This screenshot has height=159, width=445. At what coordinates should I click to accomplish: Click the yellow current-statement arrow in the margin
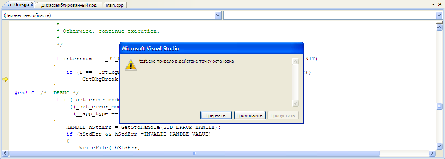click(5, 79)
